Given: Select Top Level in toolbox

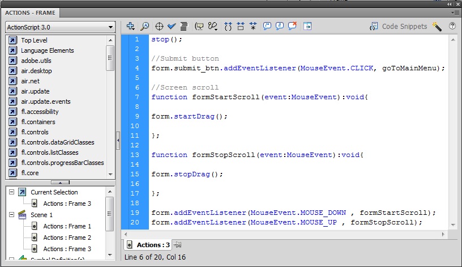Looking at the screenshot, I should (34, 40).
